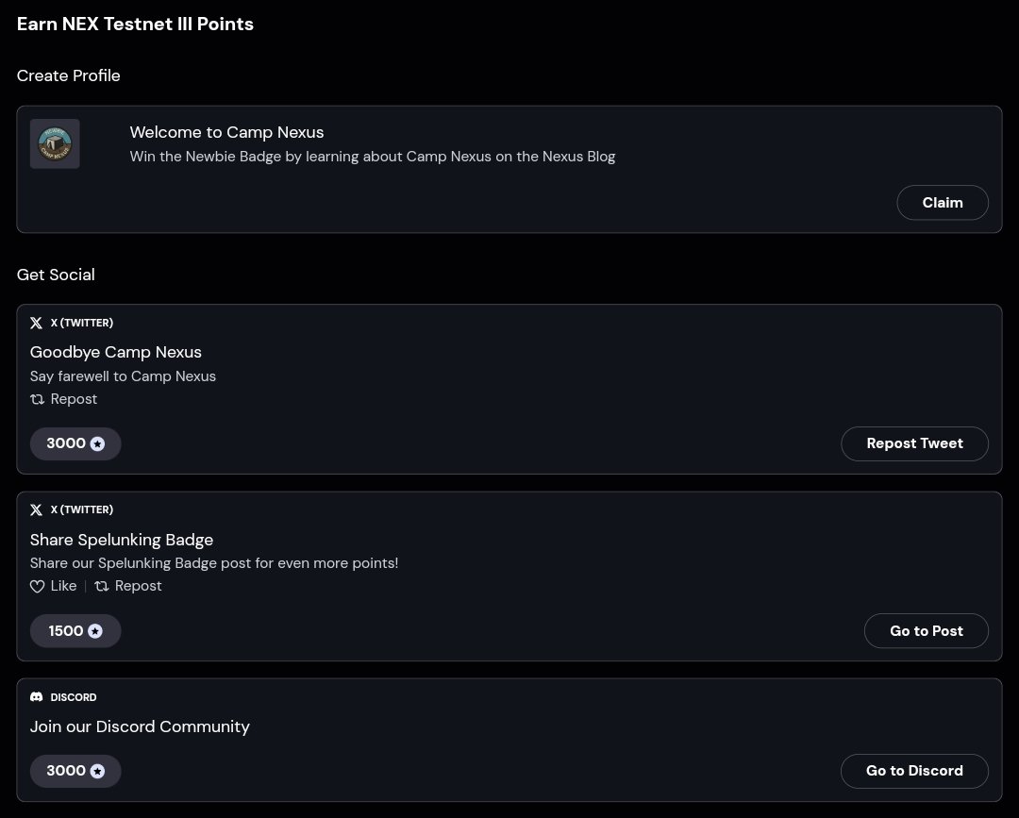
Task: Click the X logo on Share Spelunking Badge card
Action: tap(37, 510)
